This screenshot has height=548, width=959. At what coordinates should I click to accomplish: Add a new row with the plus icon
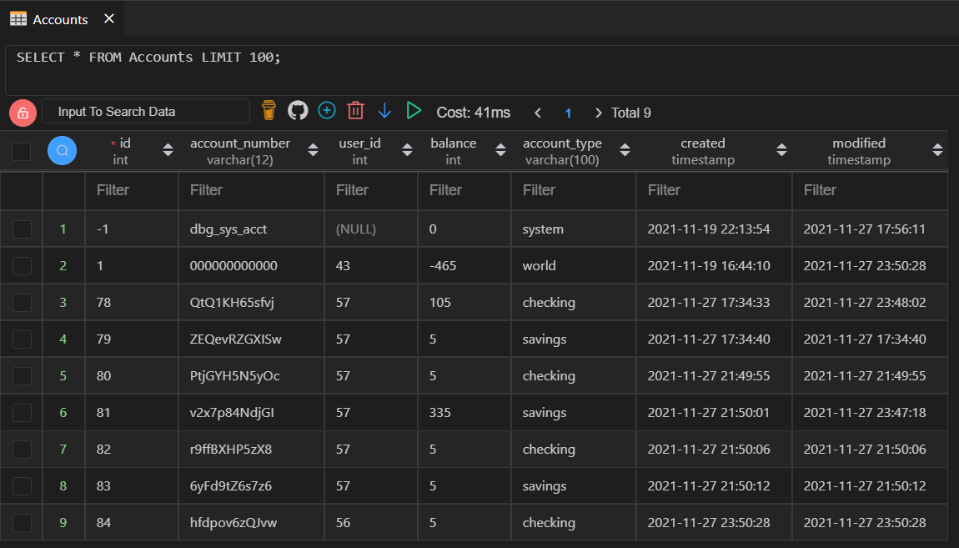coord(326,109)
